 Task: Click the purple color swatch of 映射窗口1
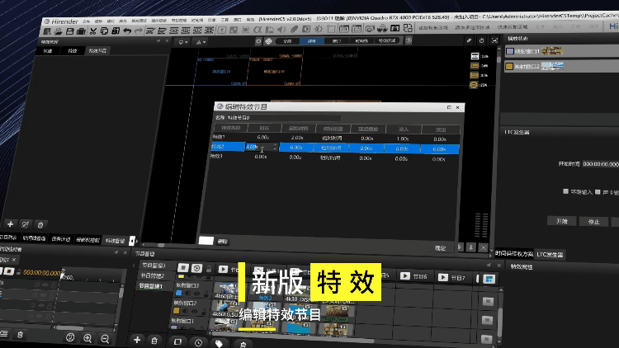(x=510, y=51)
